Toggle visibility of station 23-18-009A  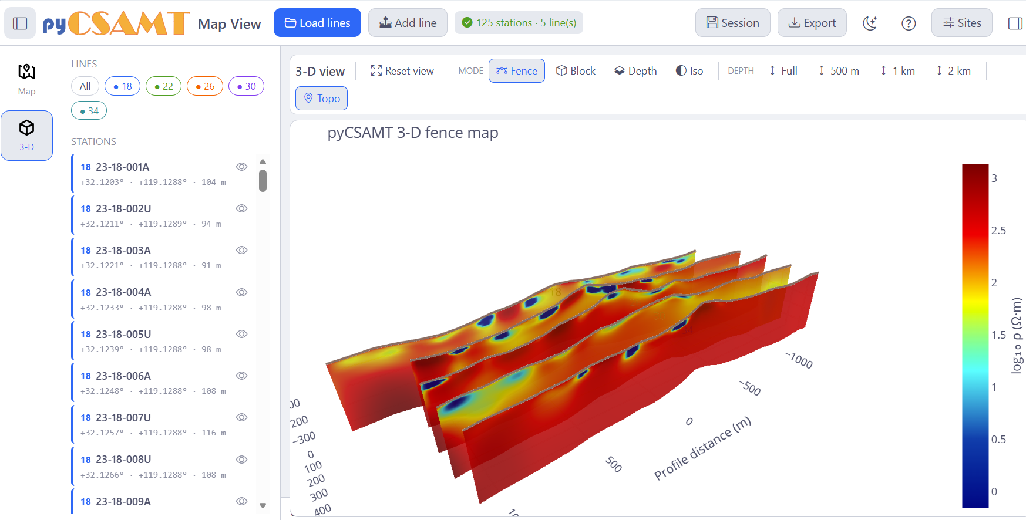(x=241, y=501)
